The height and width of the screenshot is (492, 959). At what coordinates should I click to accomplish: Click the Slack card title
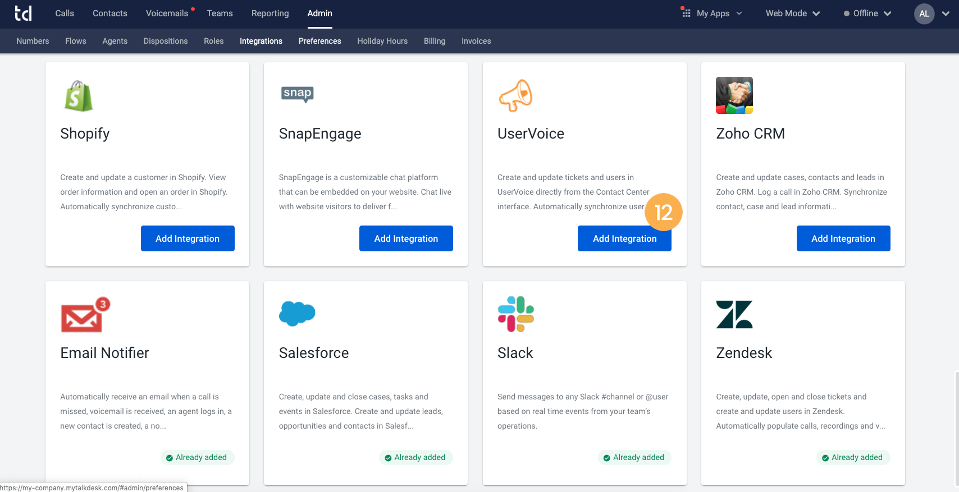[x=515, y=353]
